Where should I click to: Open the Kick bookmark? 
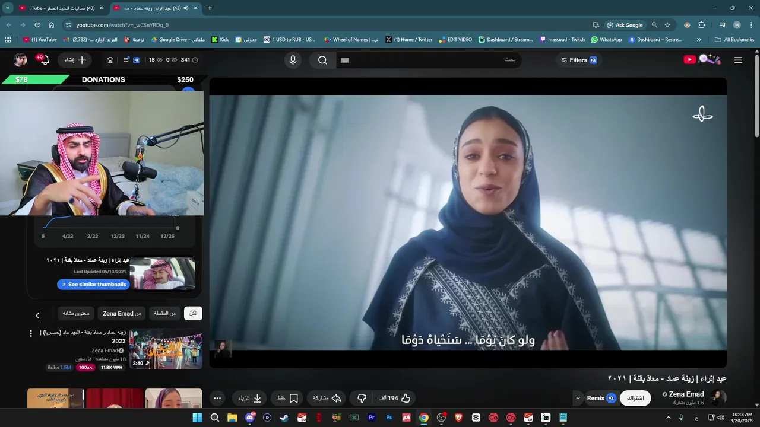[220, 40]
